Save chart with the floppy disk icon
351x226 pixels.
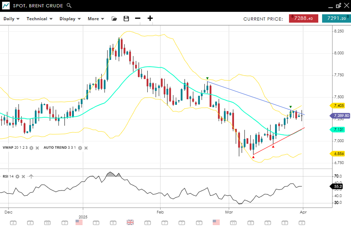126,19
